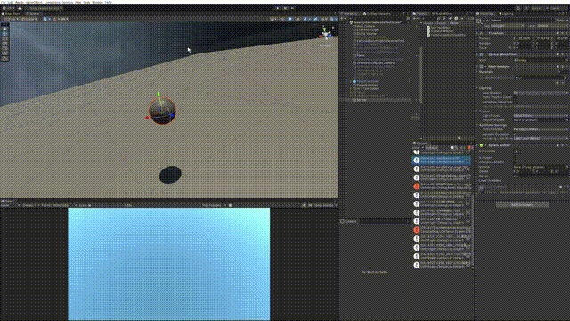
Task: Open the GameObject menu
Action: click(34, 2)
